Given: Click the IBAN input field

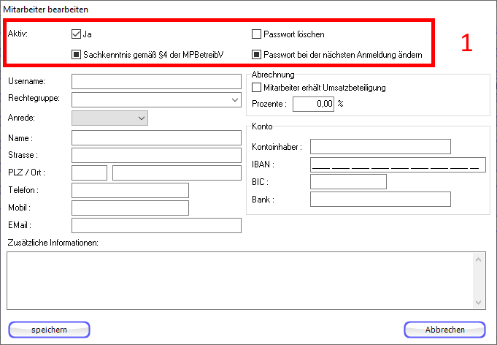Looking at the screenshot, I should (398, 164).
